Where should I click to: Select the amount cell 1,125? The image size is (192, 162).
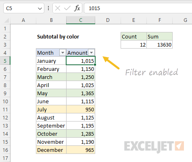(x=81, y=117)
